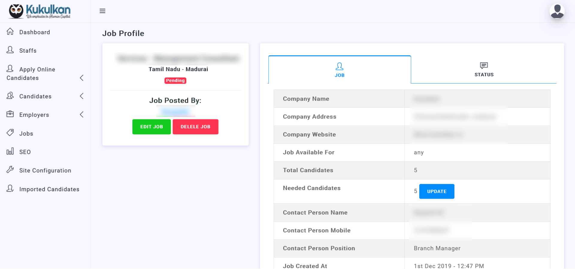Click the Imported Candidates person icon

[10, 189]
